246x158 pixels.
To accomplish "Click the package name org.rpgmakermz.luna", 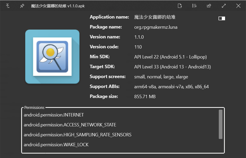I will (x=156, y=27).
